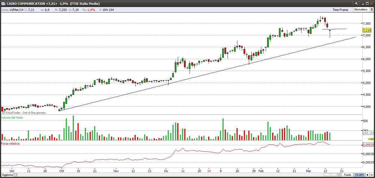The image size is (375, 178).
Task: Click the m: 6,9 minimum value
Action: point(45,10)
